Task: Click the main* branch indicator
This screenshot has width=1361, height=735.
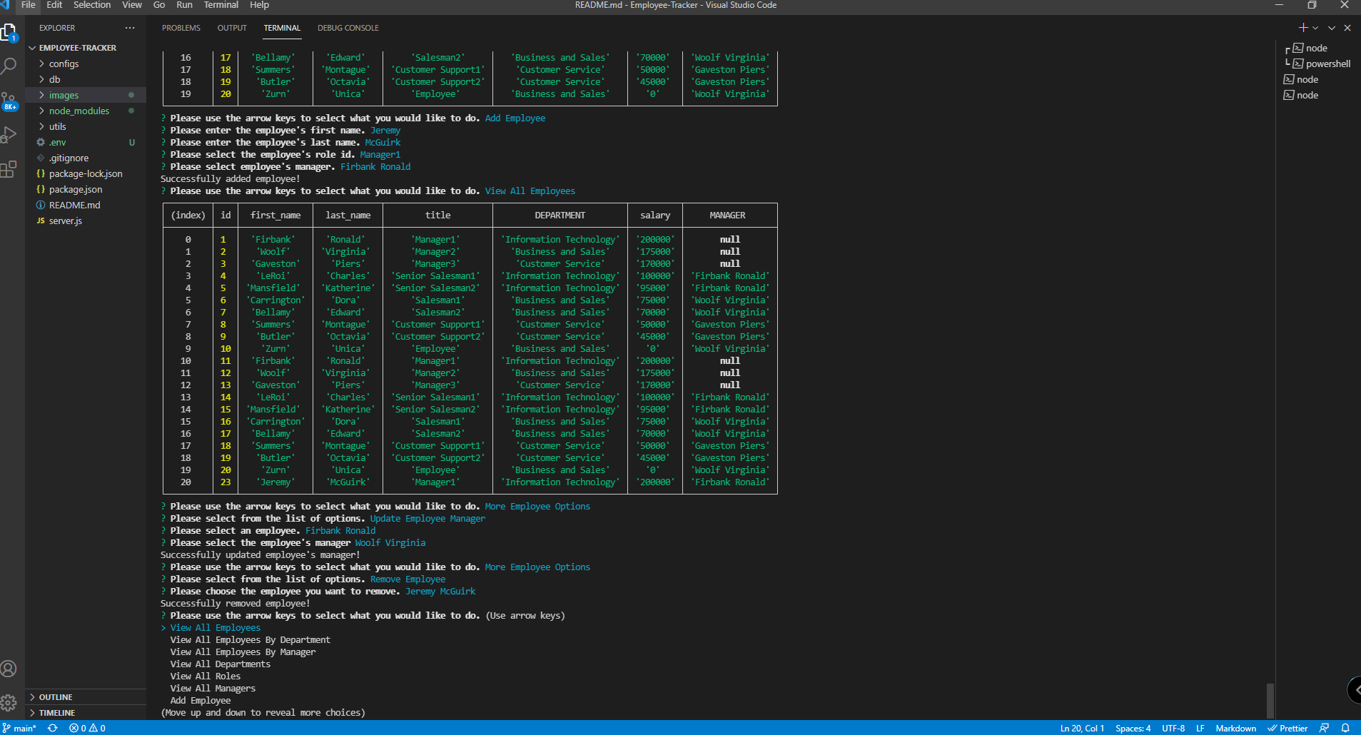Action: point(25,728)
